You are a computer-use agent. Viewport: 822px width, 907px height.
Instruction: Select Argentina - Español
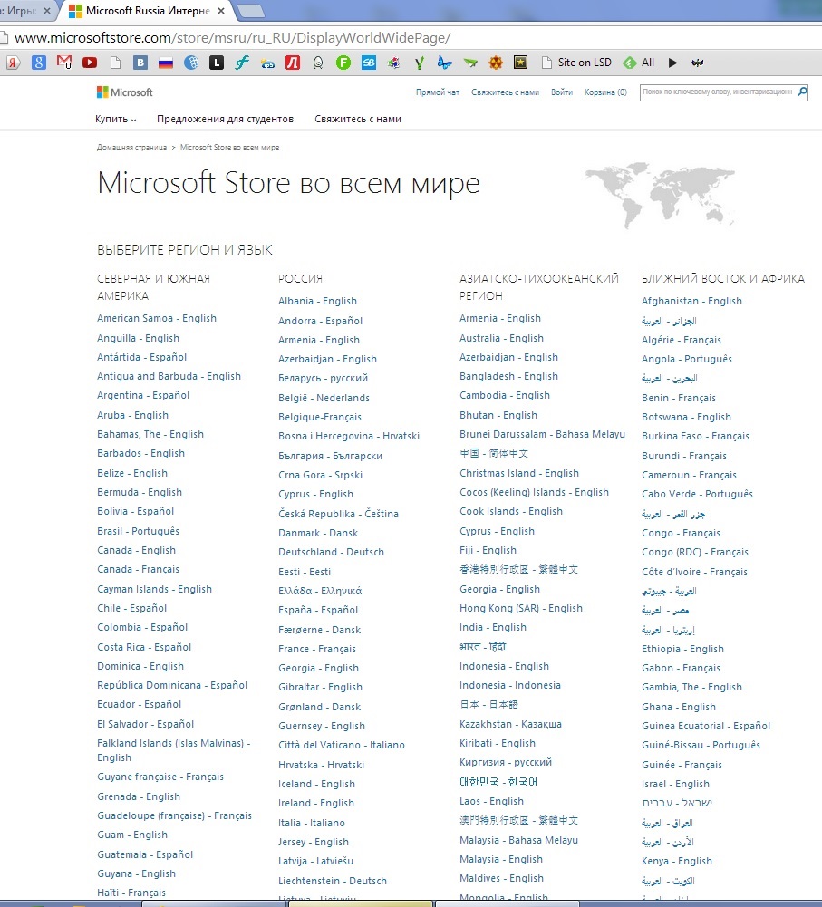[x=143, y=395]
